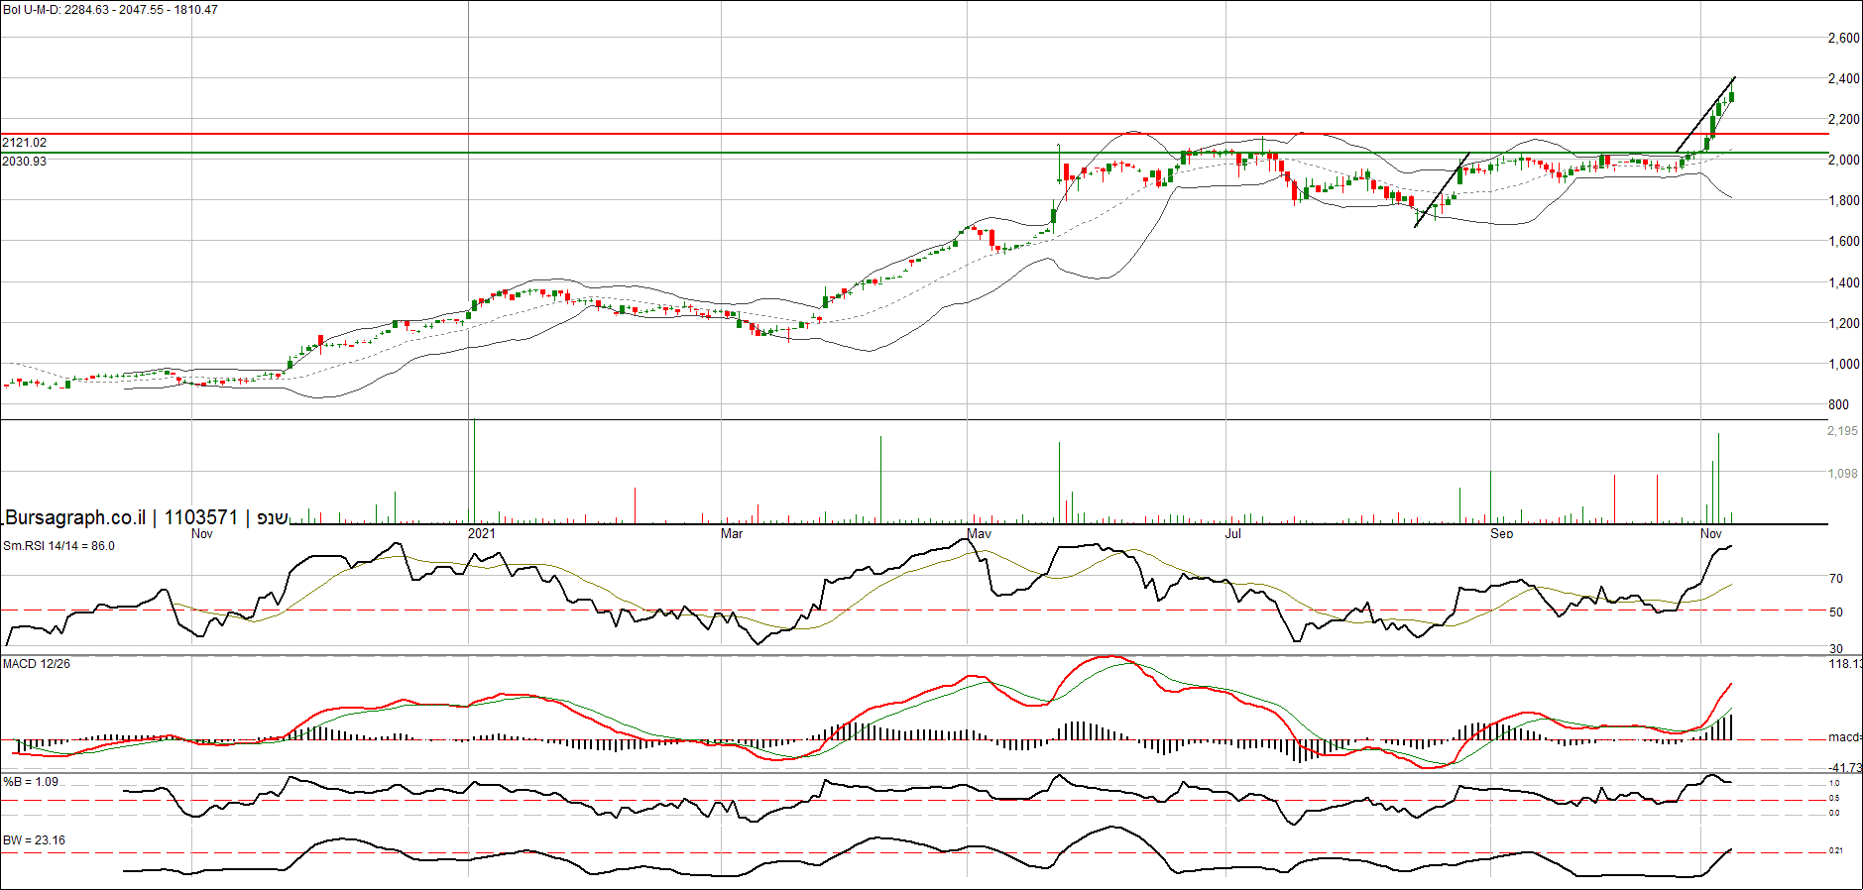Select the %B = 1.09 indicator label
The height and width of the screenshot is (890, 1863).
point(31,782)
